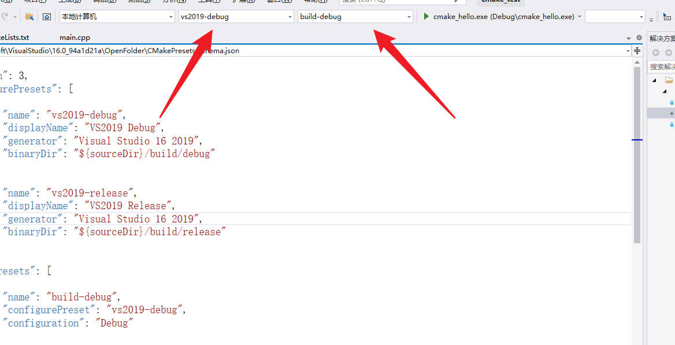Click the forward navigation circle in Solution Explorer
The image size is (675, 345).
pyautogui.click(x=667, y=52)
